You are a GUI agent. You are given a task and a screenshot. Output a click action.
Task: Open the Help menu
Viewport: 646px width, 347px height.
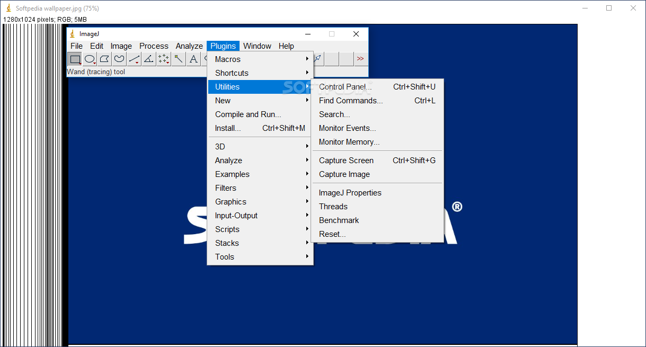[x=286, y=46]
